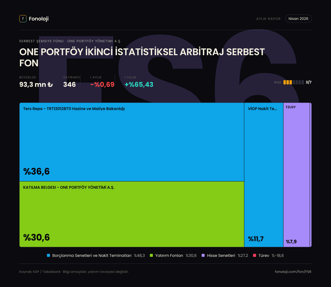Click green Yatırım Fonları legend swatch

tap(151, 256)
